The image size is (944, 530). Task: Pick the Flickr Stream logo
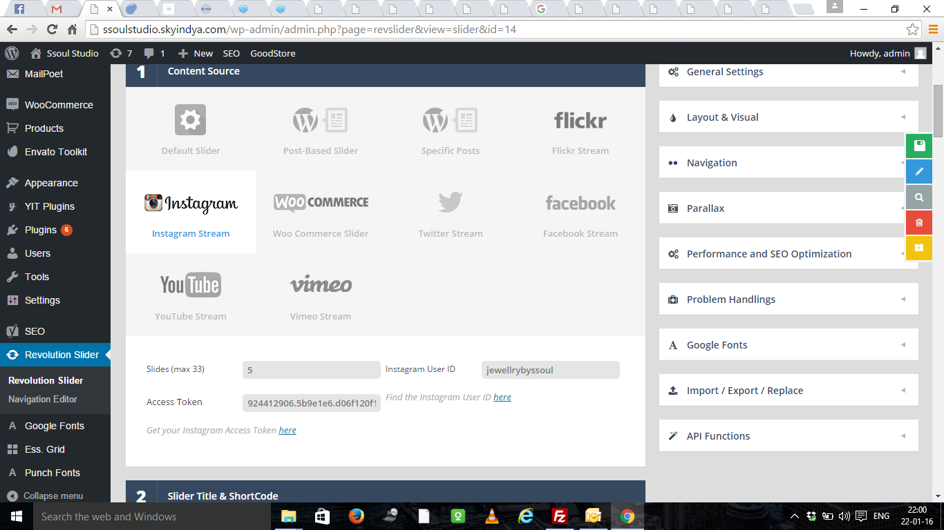pos(580,120)
